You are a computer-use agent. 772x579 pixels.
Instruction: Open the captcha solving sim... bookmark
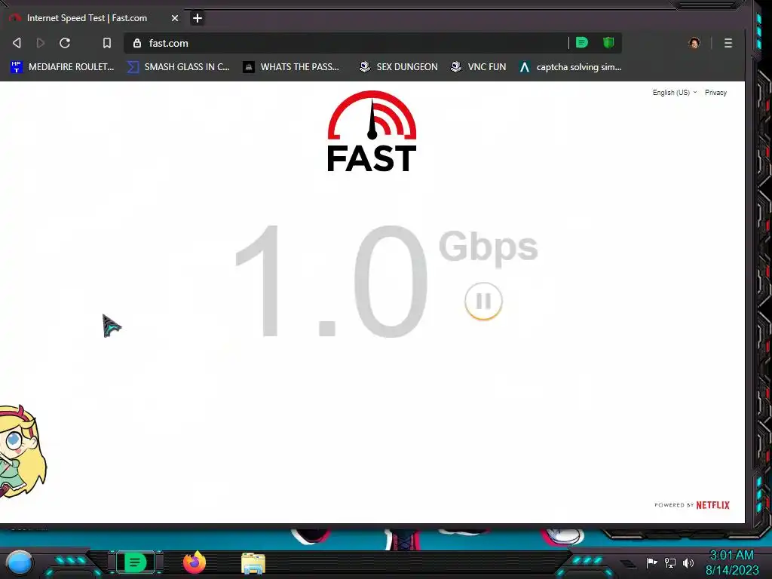click(x=571, y=67)
